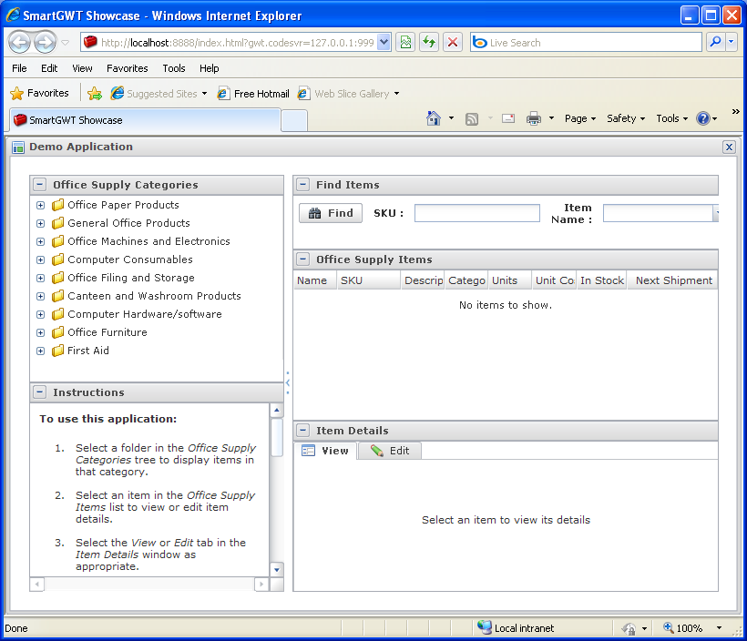Open the new blank browser tab button
The height and width of the screenshot is (641, 747).
(x=294, y=120)
